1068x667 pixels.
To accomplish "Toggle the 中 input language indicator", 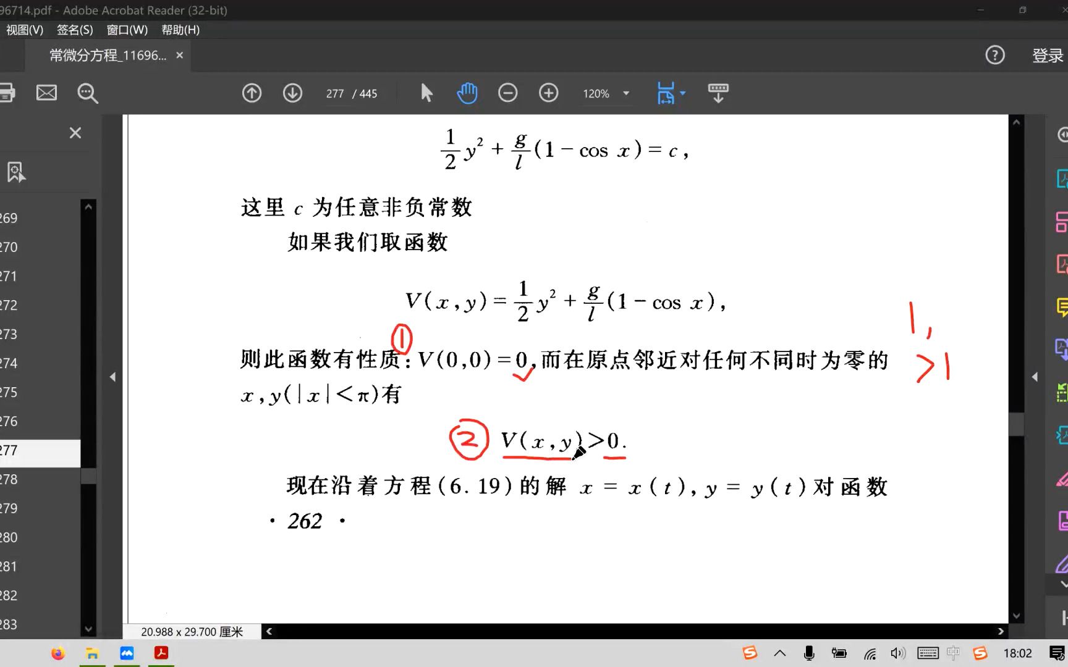I will pos(953,653).
